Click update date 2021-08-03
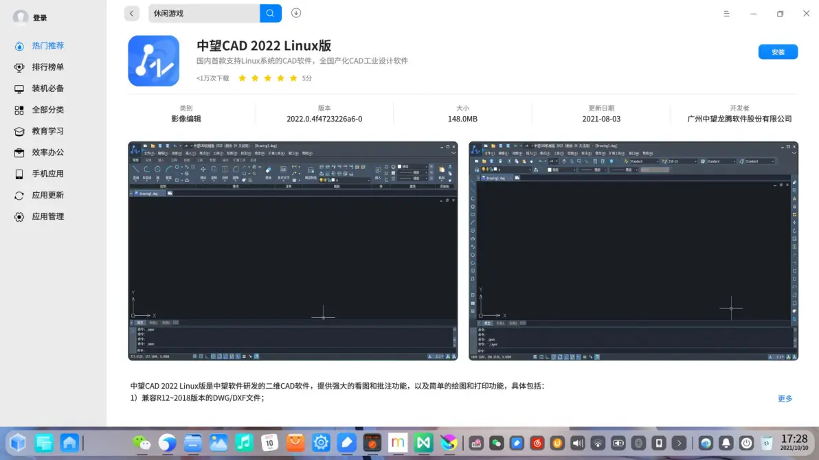The width and height of the screenshot is (819, 460). click(x=601, y=119)
